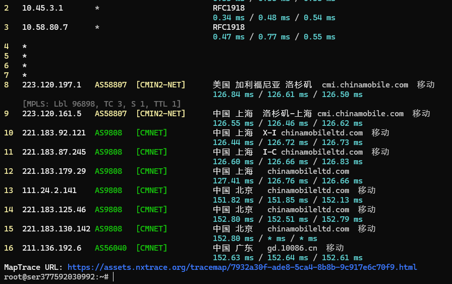Select IP address 111.24.2.141
This screenshot has width=452, height=284.
(49, 191)
